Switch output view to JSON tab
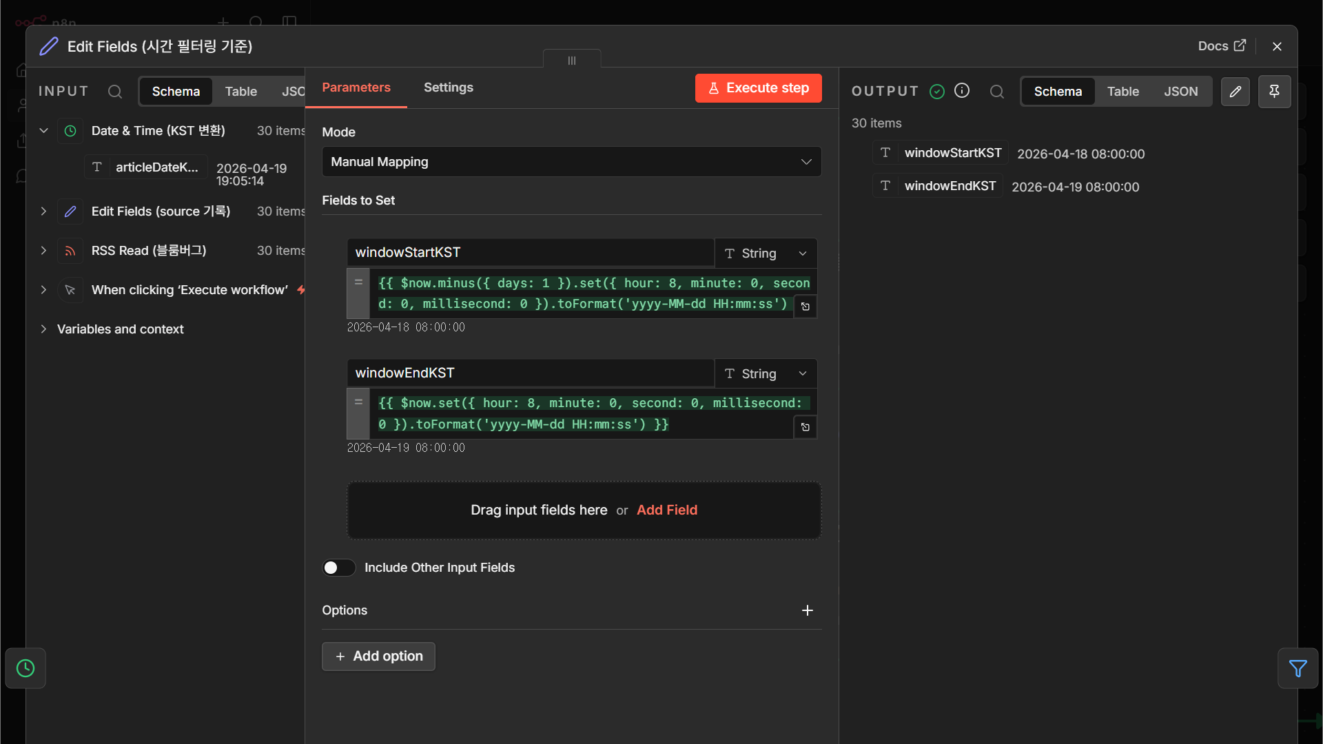This screenshot has height=744, width=1323. point(1180,92)
